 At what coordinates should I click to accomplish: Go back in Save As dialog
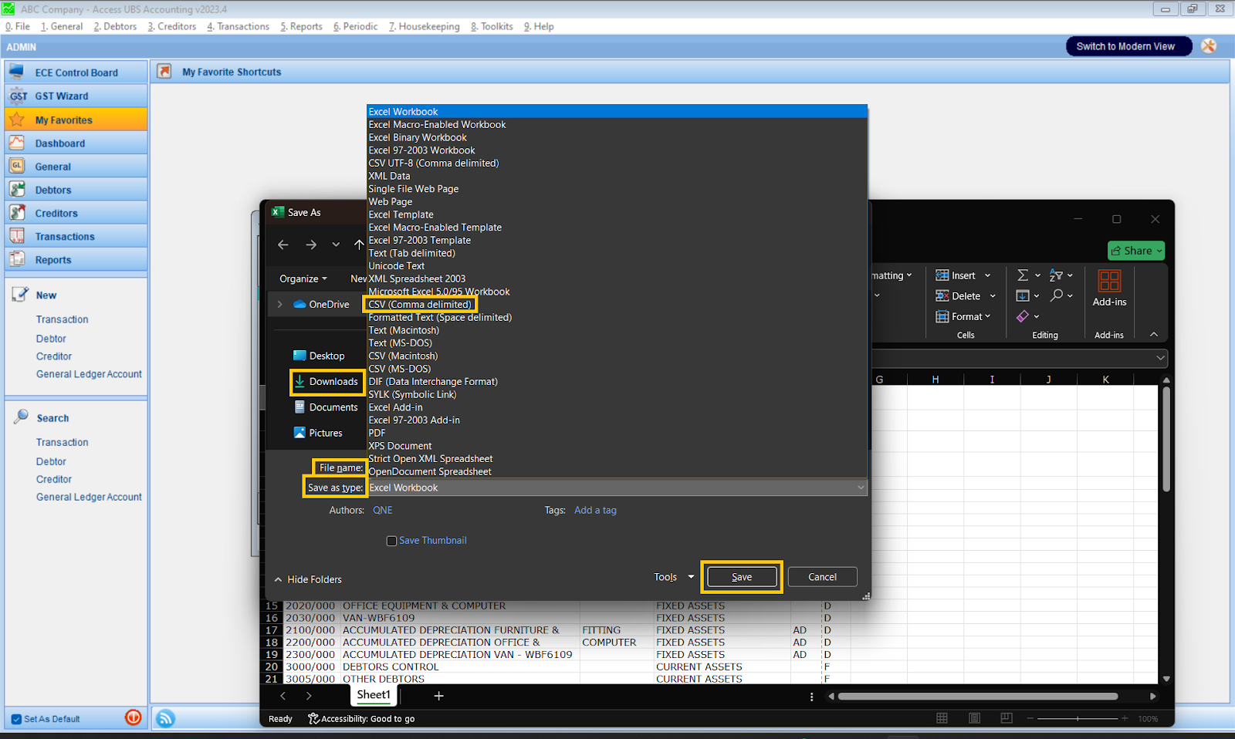click(283, 245)
